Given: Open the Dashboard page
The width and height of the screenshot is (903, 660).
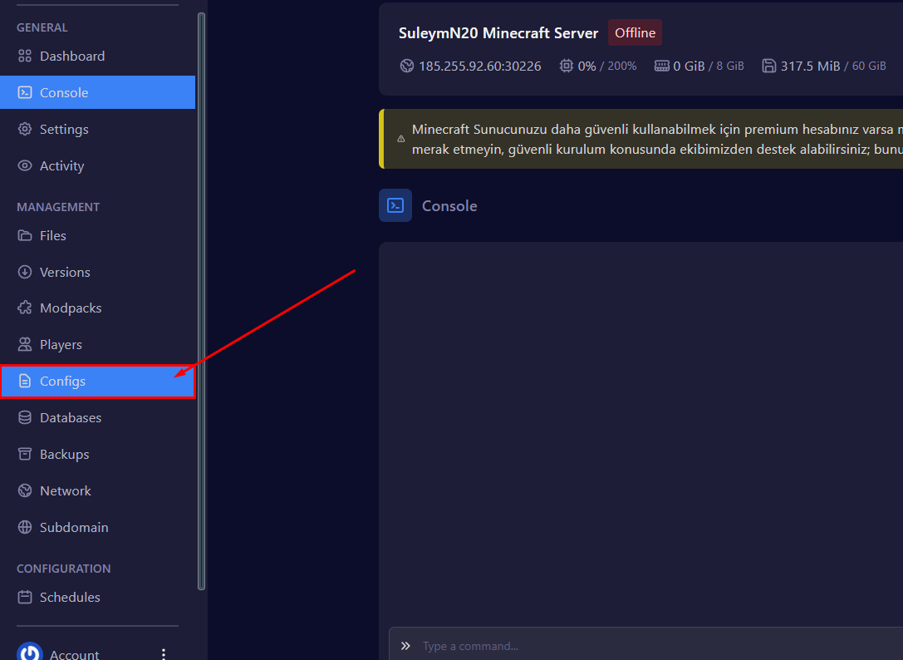Looking at the screenshot, I should 97,56.
